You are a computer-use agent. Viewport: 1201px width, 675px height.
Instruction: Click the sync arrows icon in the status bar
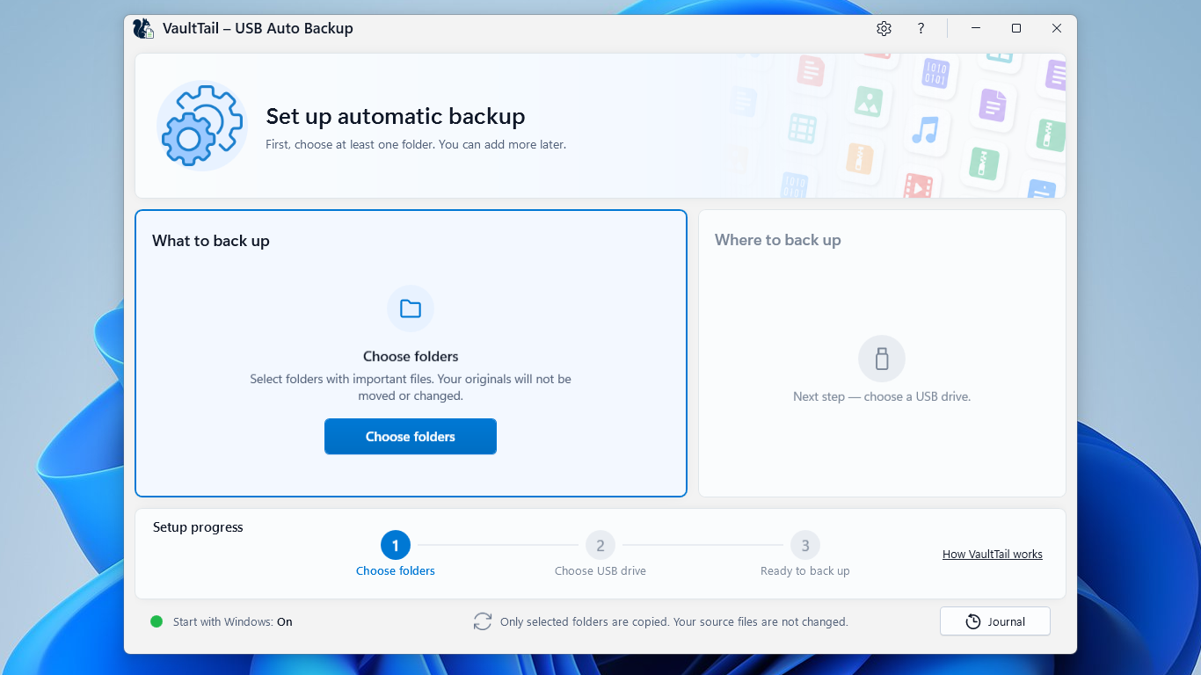coord(483,621)
